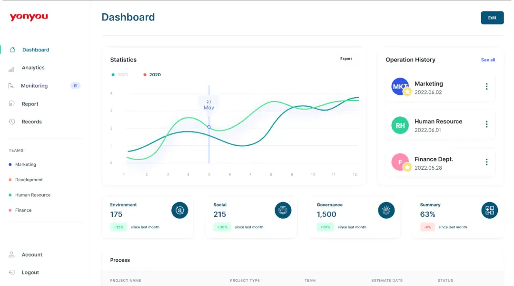Image resolution: width=514 pixels, height=286 pixels.
Task: Click the See all link
Action: tap(488, 60)
